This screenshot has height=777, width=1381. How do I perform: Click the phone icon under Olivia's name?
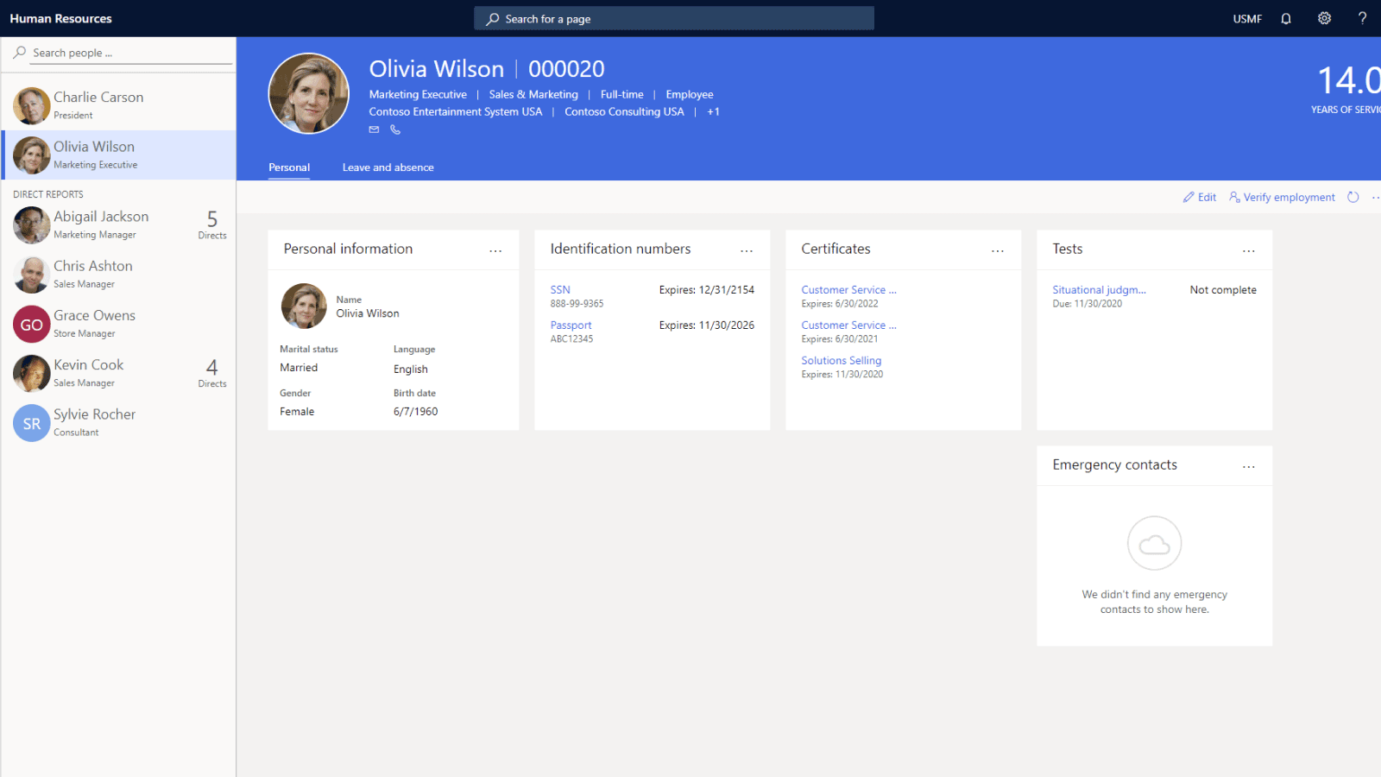tap(395, 129)
